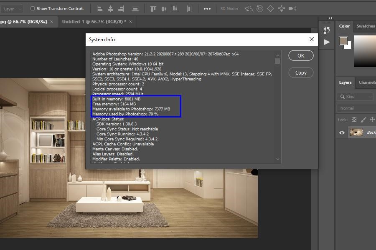Open the Layer auto-select dropdown
Image resolution: width=376 pixels, height=250 pixels.
point(13,9)
